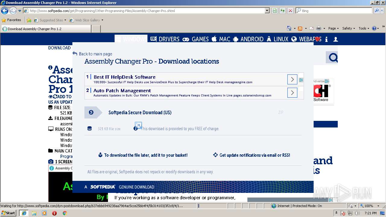The width and height of the screenshot is (386, 217).
Task: Open the Favorites star button
Action: click(11, 20)
